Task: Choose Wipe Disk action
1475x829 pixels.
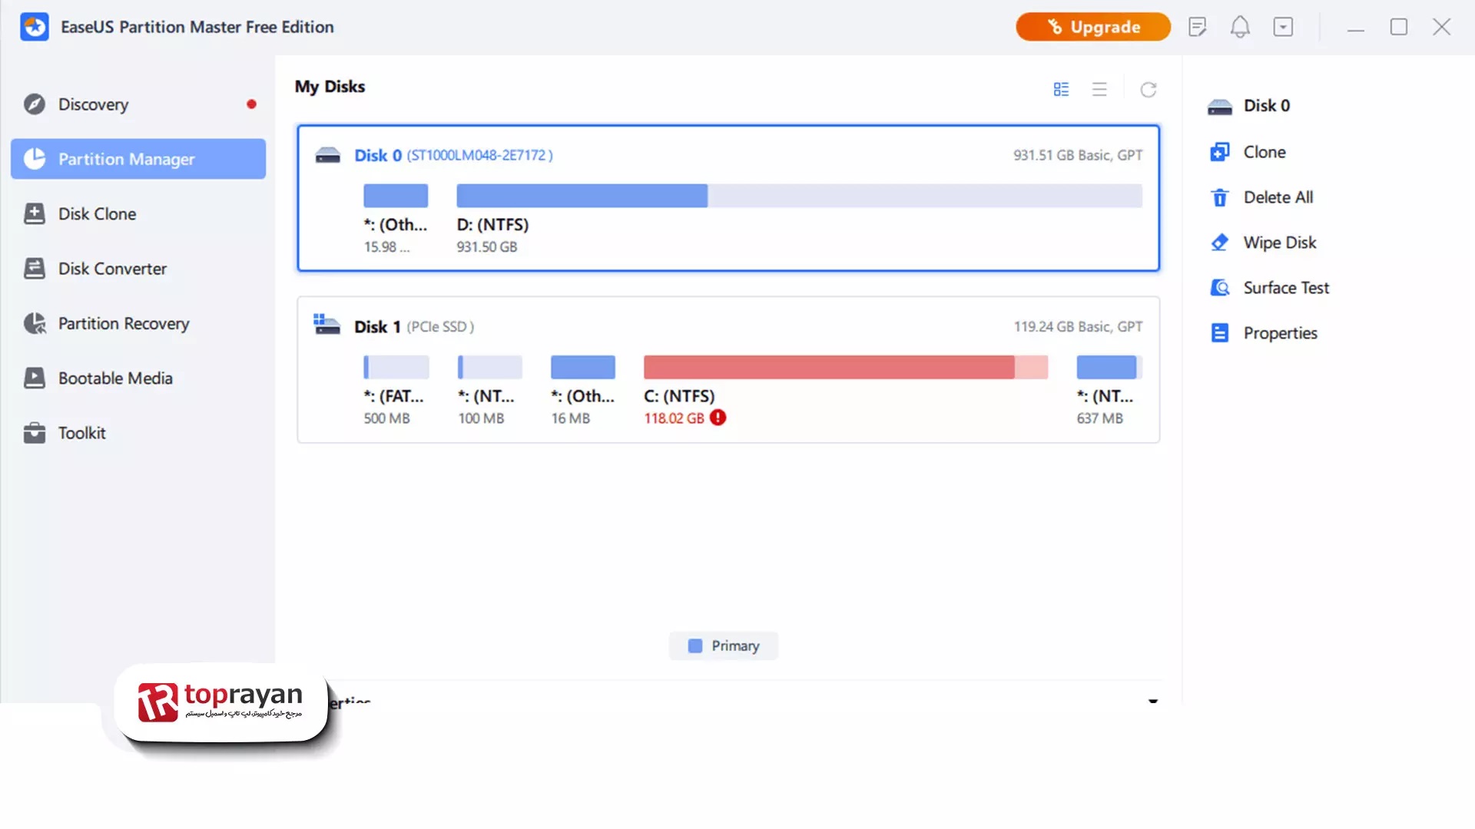Action: (1280, 243)
